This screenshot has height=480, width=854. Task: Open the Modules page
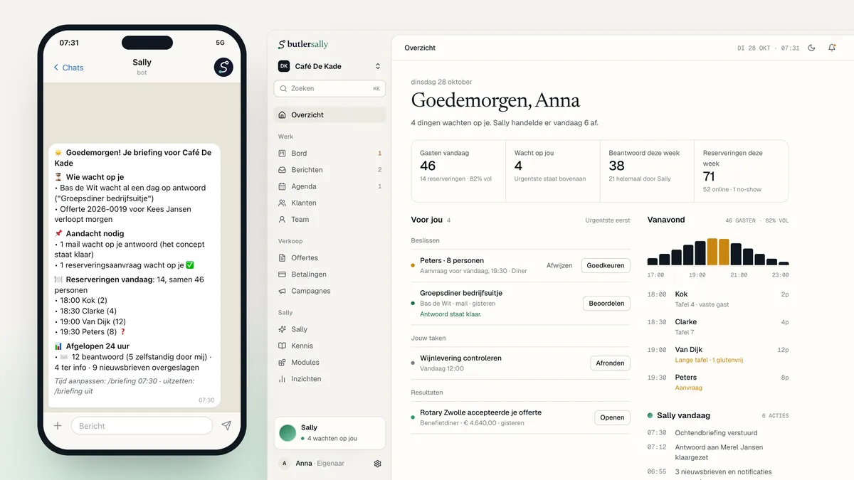[x=330, y=363]
